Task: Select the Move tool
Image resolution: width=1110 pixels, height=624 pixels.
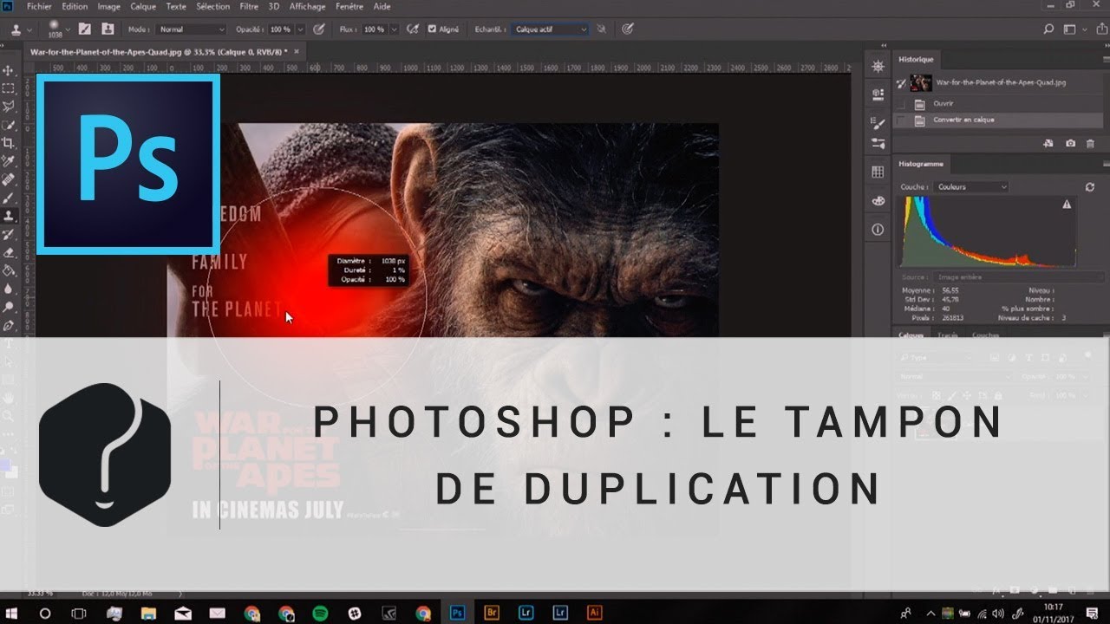Action: tap(9, 70)
